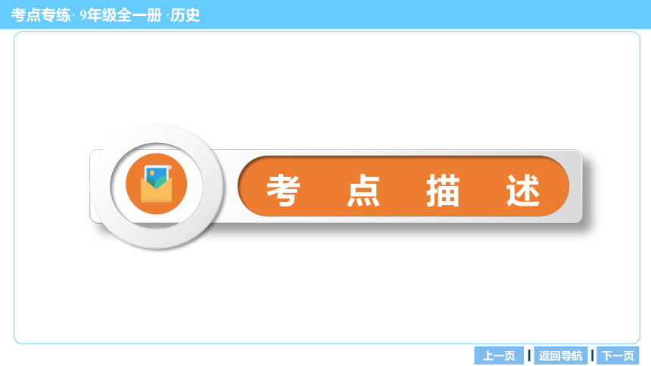This screenshot has width=651, height=366.
Task: Click the character 考 in the banner
Action: click(x=283, y=191)
